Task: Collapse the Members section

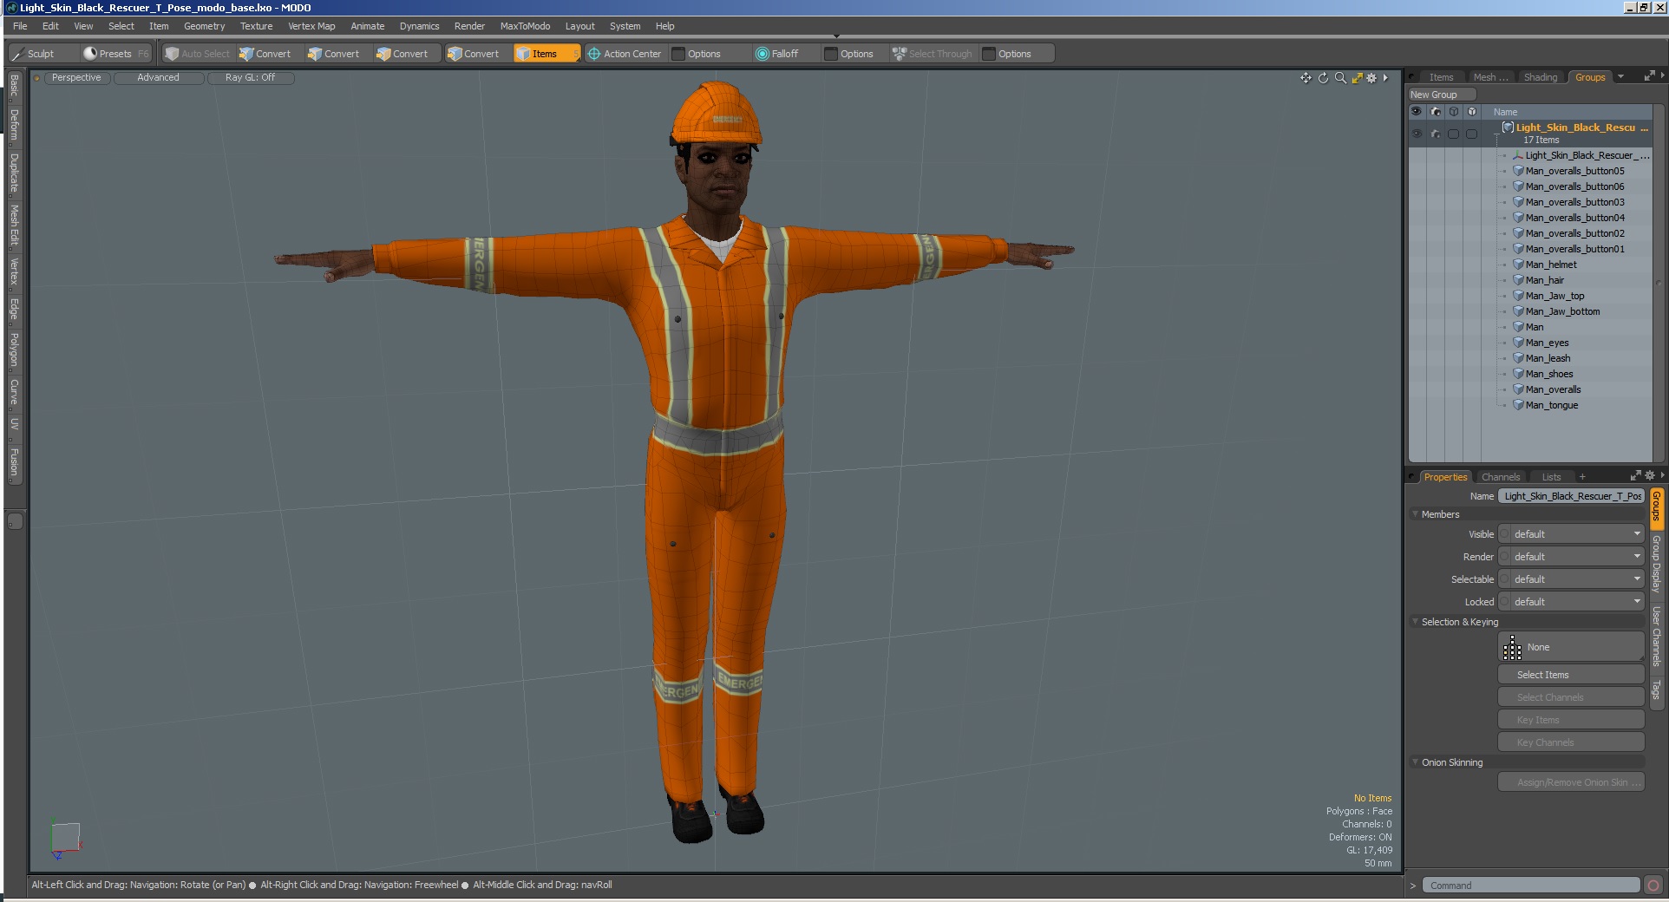Action: pos(1416,514)
